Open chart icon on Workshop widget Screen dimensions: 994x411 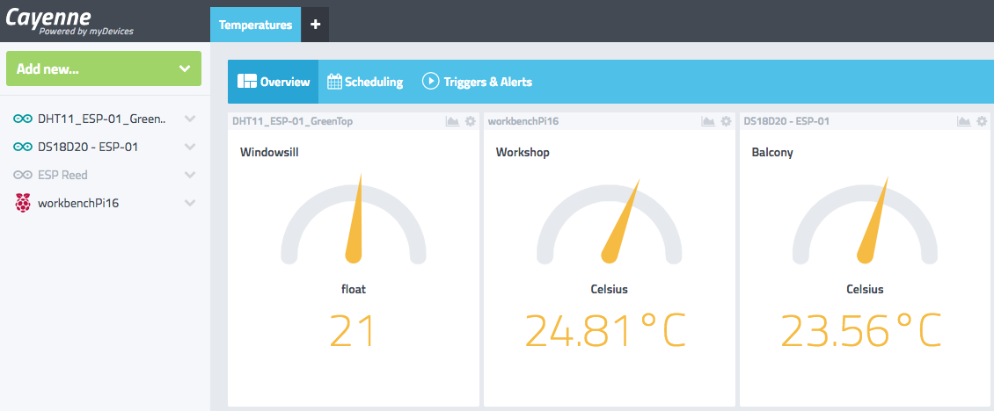(x=708, y=122)
